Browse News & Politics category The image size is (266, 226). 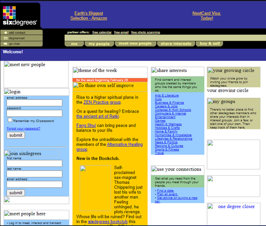coord(166,142)
